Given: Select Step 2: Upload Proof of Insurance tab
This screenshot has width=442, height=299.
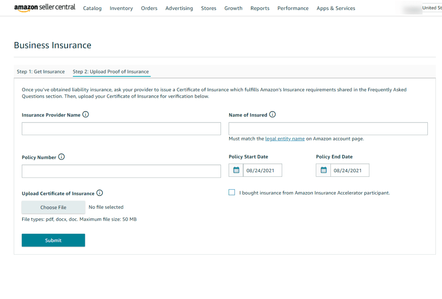Looking at the screenshot, I should (x=111, y=71).
